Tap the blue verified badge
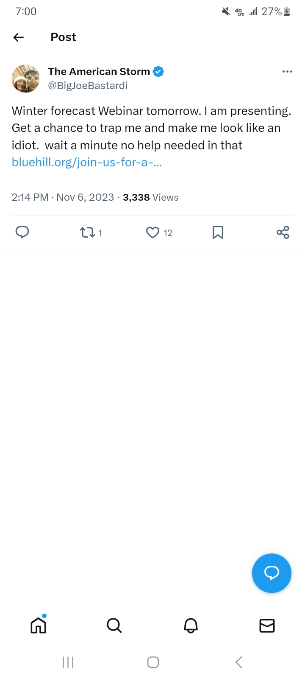Viewport: 305px width, 679px height. point(158,72)
